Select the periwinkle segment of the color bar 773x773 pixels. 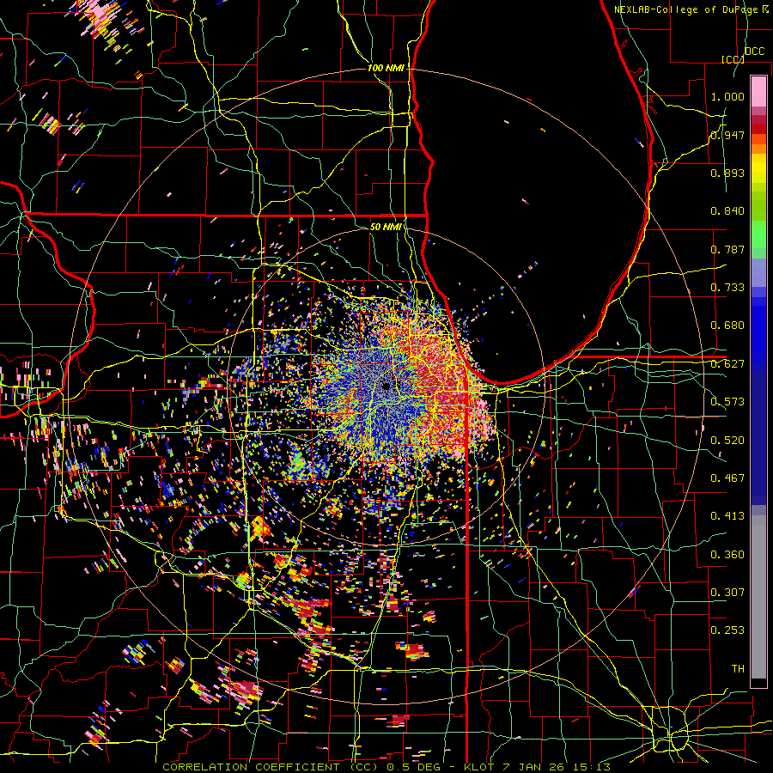(x=758, y=272)
